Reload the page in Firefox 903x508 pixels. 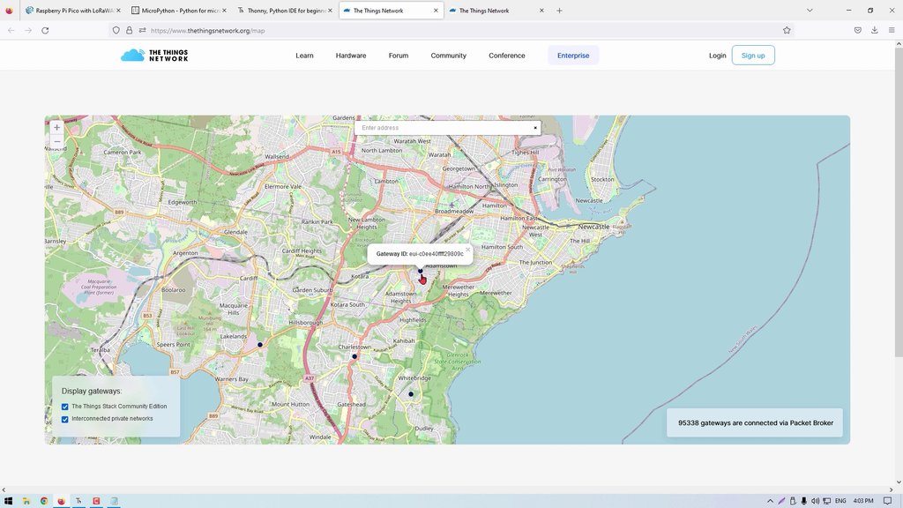pos(45,31)
